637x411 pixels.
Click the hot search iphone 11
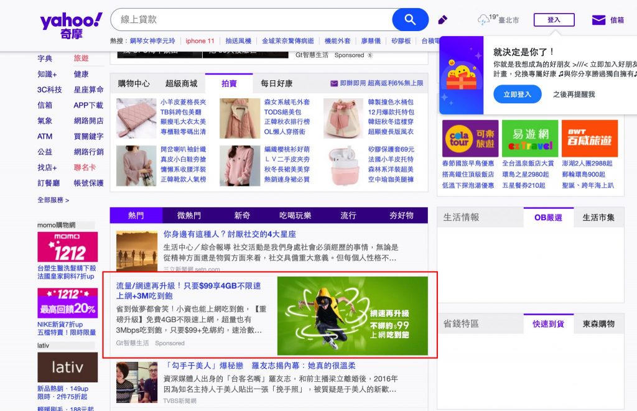coord(200,40)
